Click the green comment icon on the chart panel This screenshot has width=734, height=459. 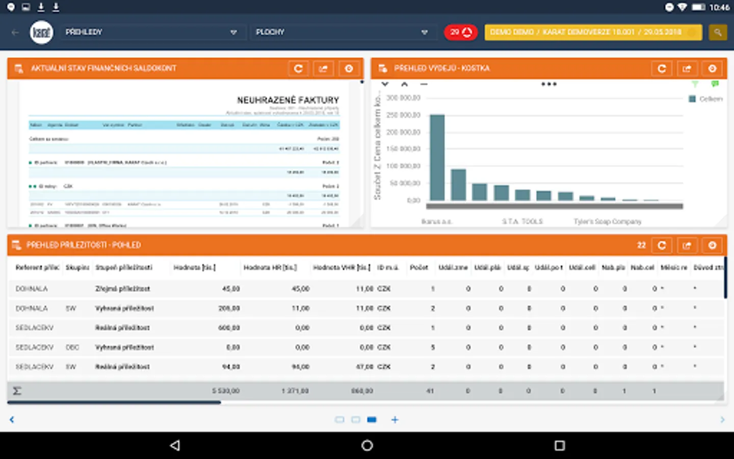(x=715, y=83)
